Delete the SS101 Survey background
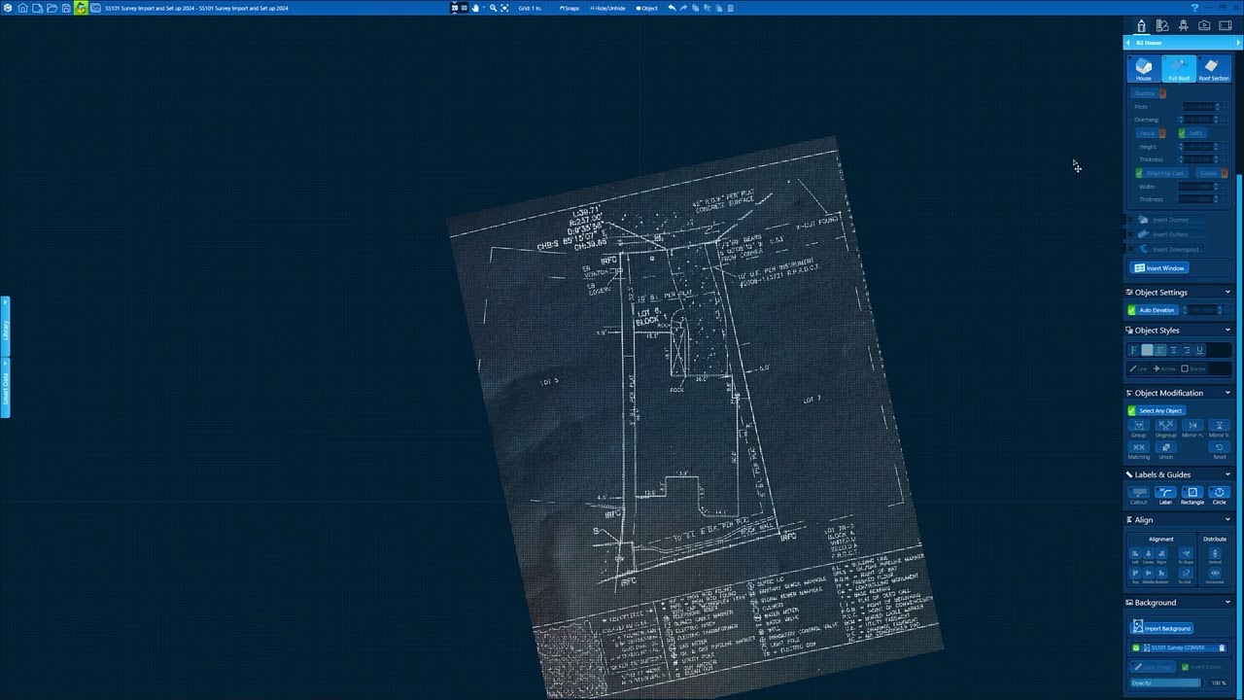Screen dimensions: 1244x700 [x=1222, y=647]
